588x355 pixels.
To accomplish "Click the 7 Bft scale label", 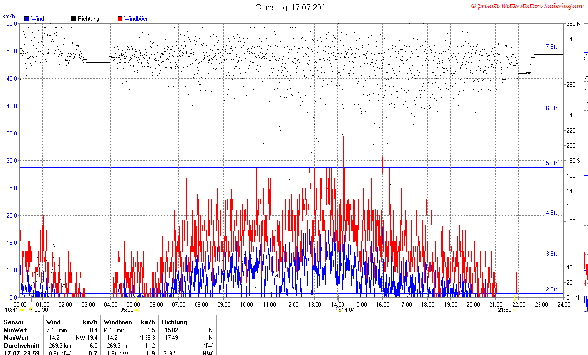I will point(551,47).
